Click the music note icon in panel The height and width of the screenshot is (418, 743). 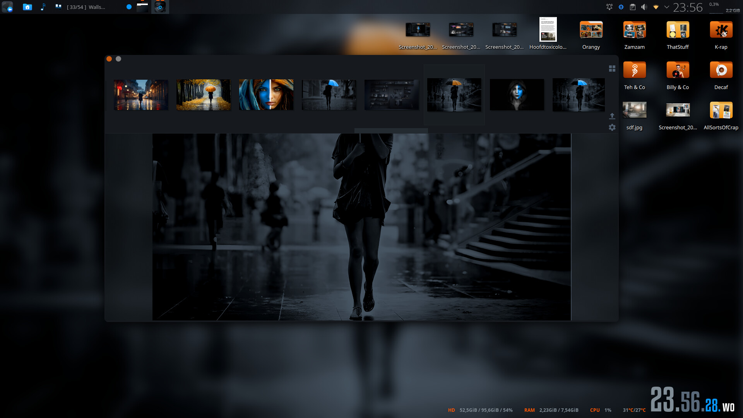[43, 7]
